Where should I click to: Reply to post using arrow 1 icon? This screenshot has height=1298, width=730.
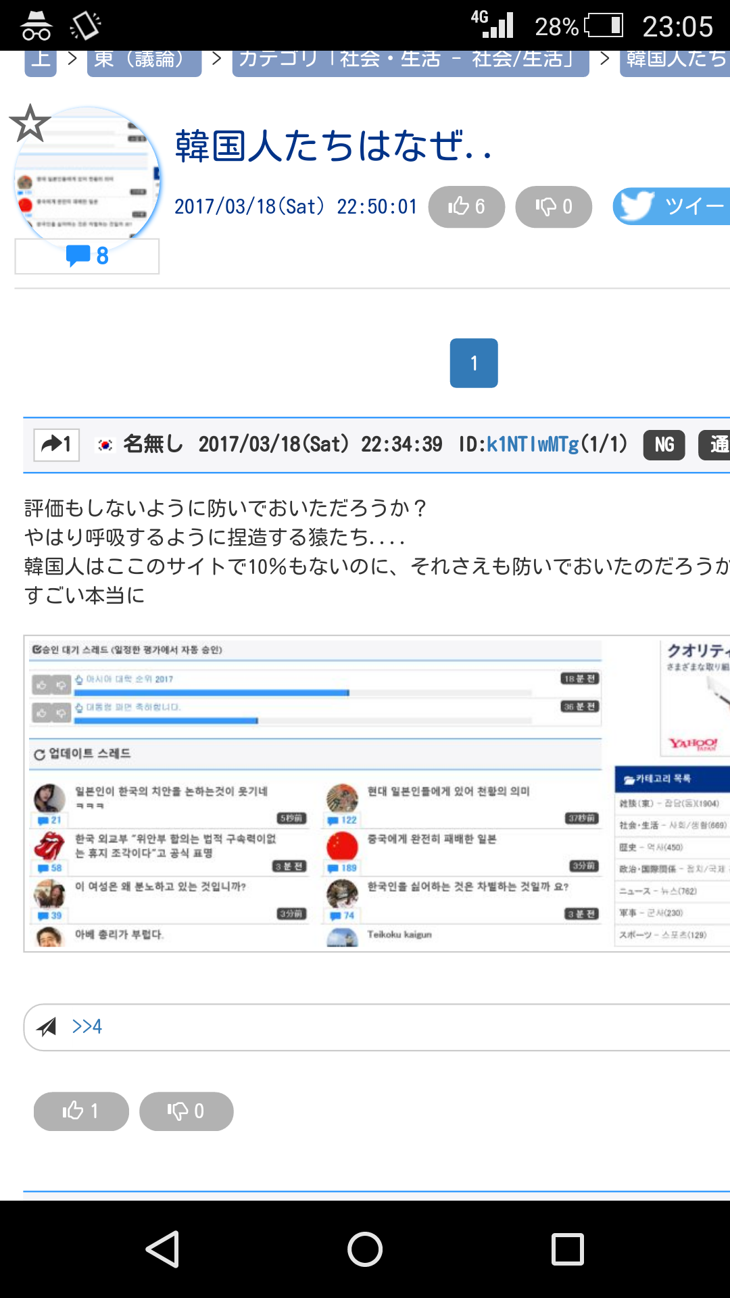coord(57,445)
